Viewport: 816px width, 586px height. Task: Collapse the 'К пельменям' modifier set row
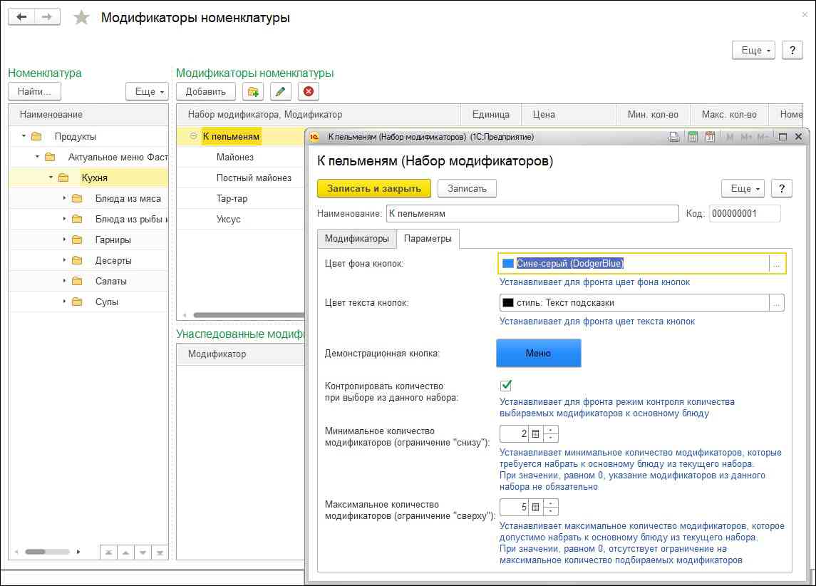(193, 136)
